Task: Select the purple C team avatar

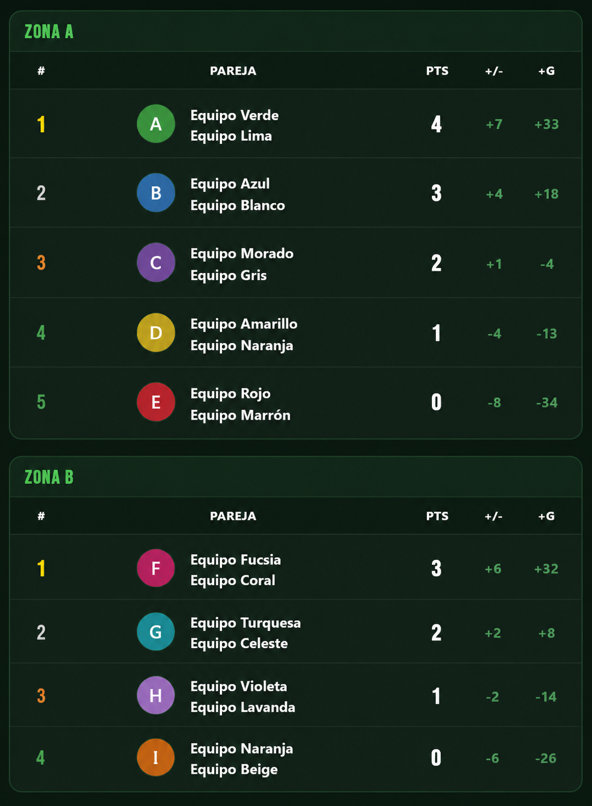Action: (156, 263)
